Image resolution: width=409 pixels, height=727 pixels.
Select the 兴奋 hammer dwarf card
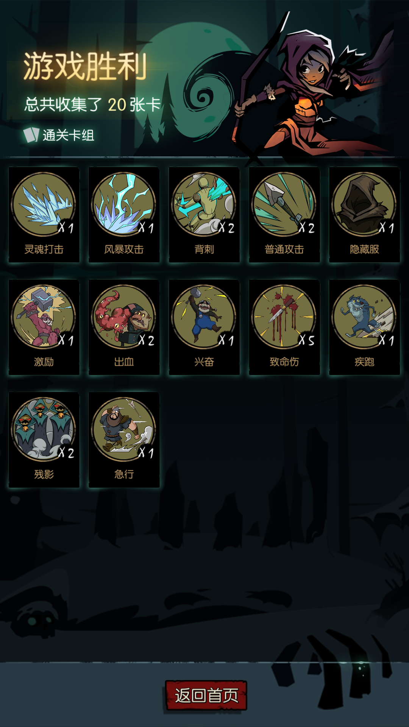point(204,327)
